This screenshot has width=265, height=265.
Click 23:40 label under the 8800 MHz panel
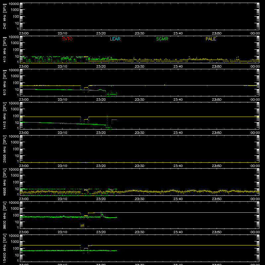[x=178, y=232]
